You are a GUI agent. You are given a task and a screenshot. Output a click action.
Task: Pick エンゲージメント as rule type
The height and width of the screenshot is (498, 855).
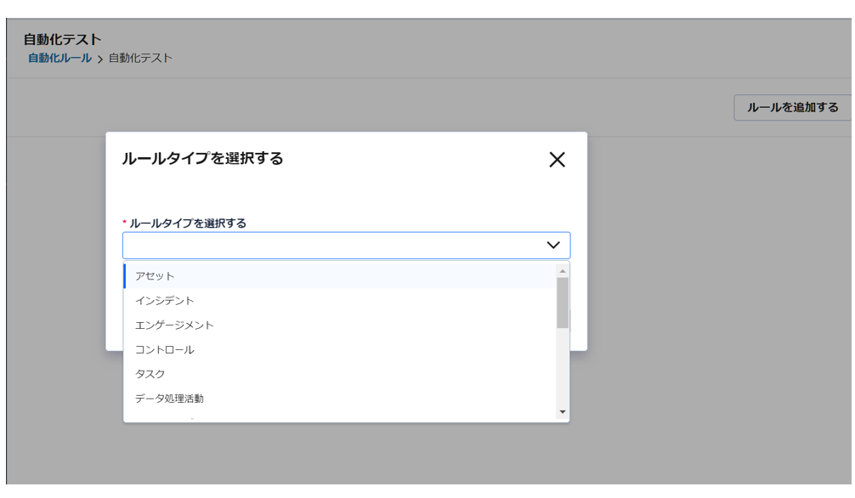[x=340, y=325]
